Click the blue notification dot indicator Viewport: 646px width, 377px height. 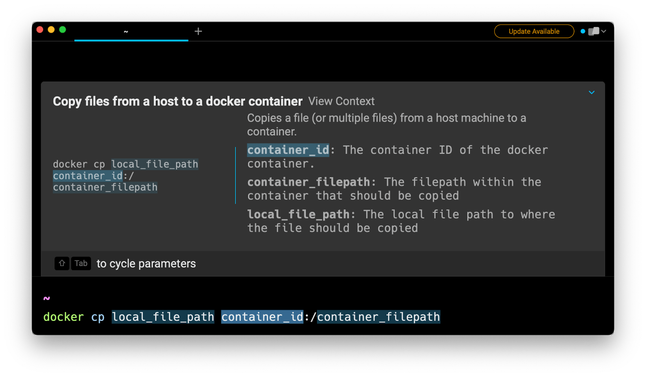(x=583, y=31)
